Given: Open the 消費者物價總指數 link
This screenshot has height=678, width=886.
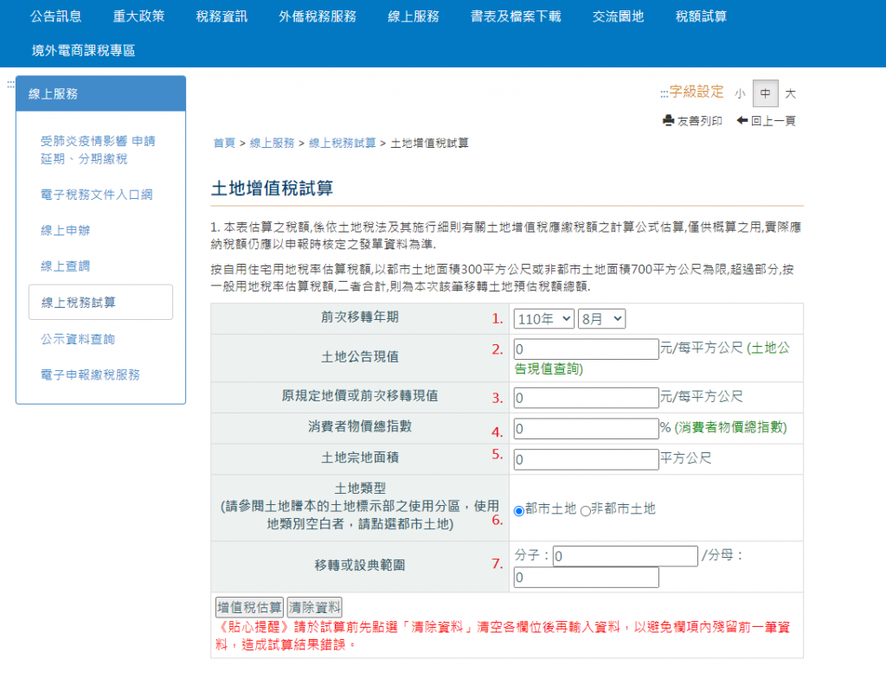Looking at the screenshot, I should coord(732,428).
